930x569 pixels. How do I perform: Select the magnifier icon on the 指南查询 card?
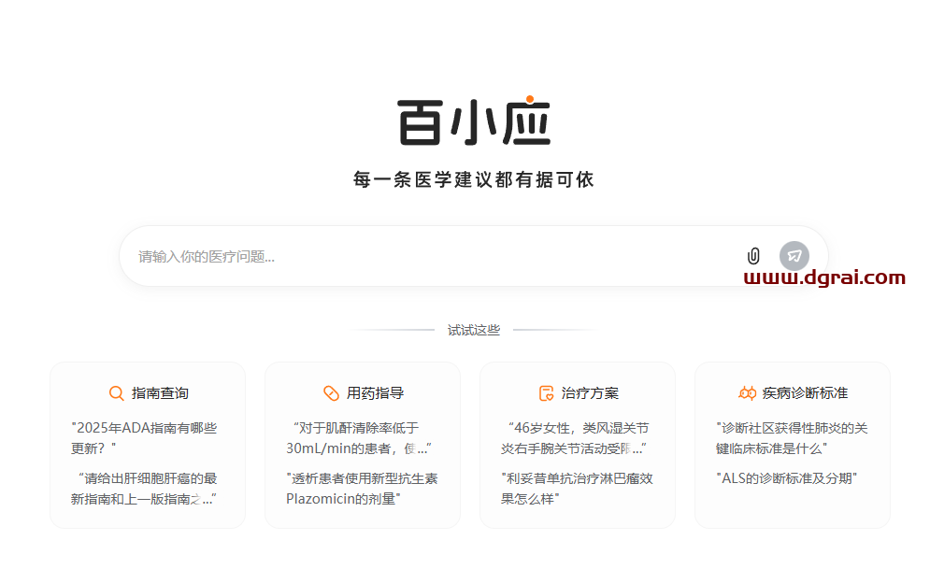point(116,392)
